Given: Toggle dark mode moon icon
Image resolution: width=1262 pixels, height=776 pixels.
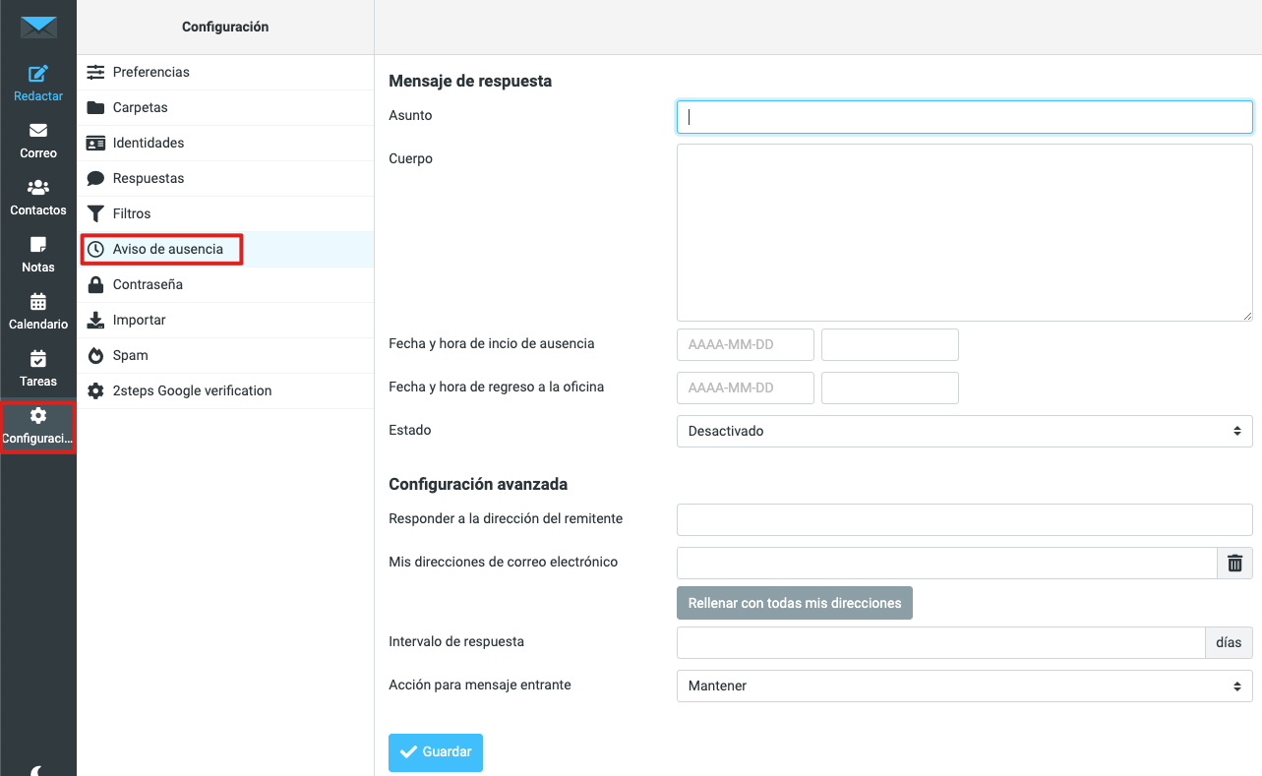Looking at the screenshot, I should (38, 769).
